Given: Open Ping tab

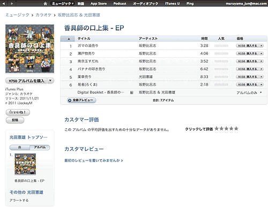Looking at the screenshot, I should [x=190, y=4].
